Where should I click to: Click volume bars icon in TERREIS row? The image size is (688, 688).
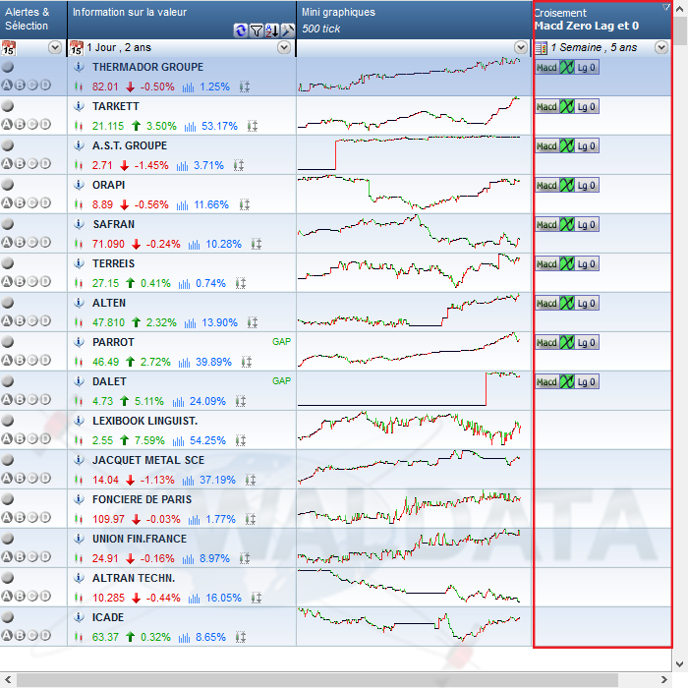coord(185,284)
